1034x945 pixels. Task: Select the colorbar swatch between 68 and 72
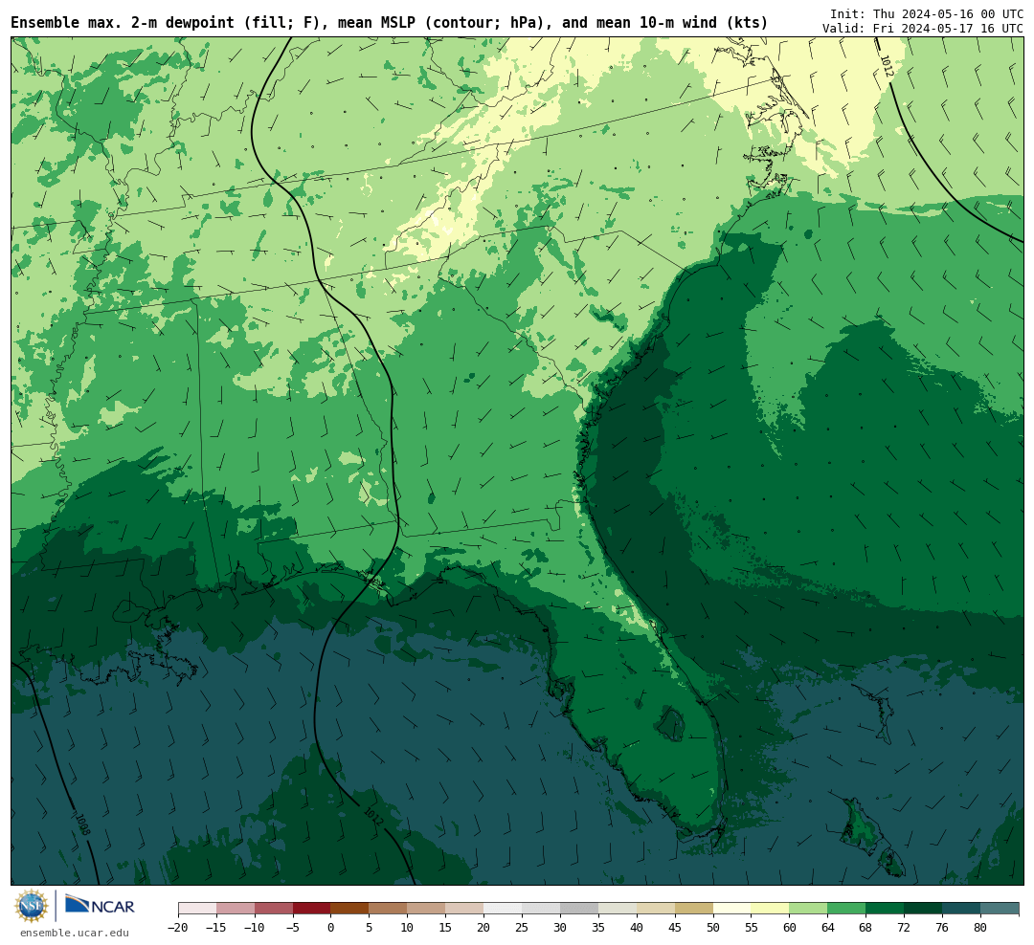pyautogui.click(x=886, y=909)
